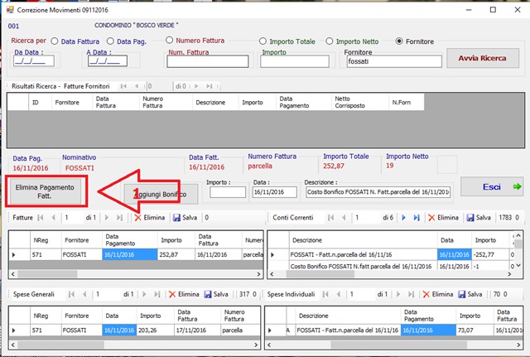Viewport: 530px width, 357px height.
Task: Click the red X Elimina in Spese Generali toolbar
Action: (184, 294)
